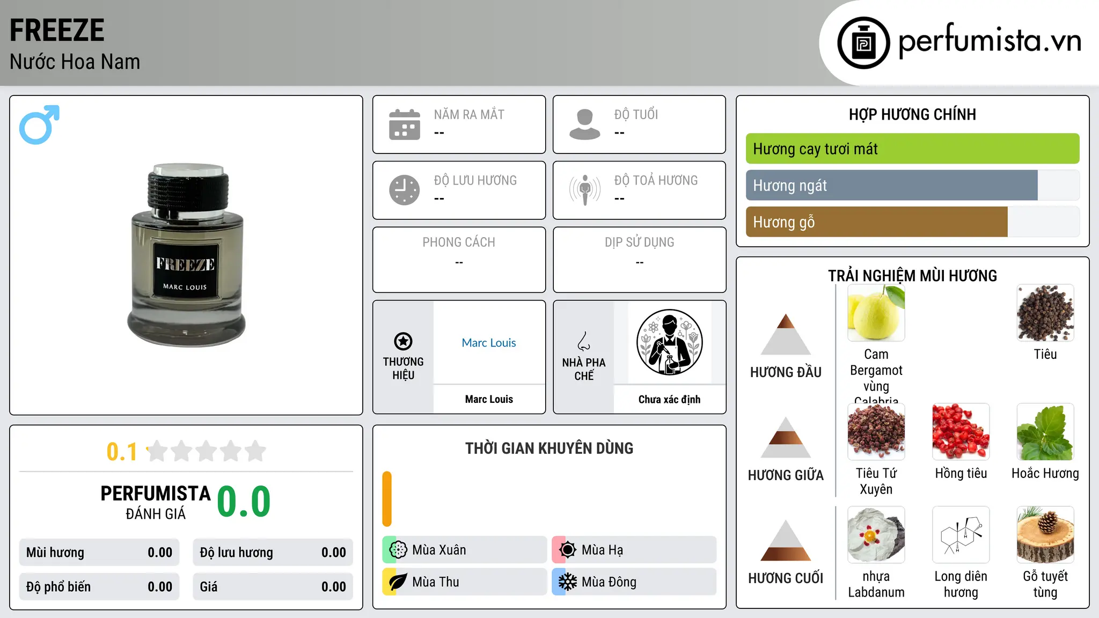Click the bold Marc Louis brand caption
The width and height of the screenshot is (1099, 618).
[489, 399]
